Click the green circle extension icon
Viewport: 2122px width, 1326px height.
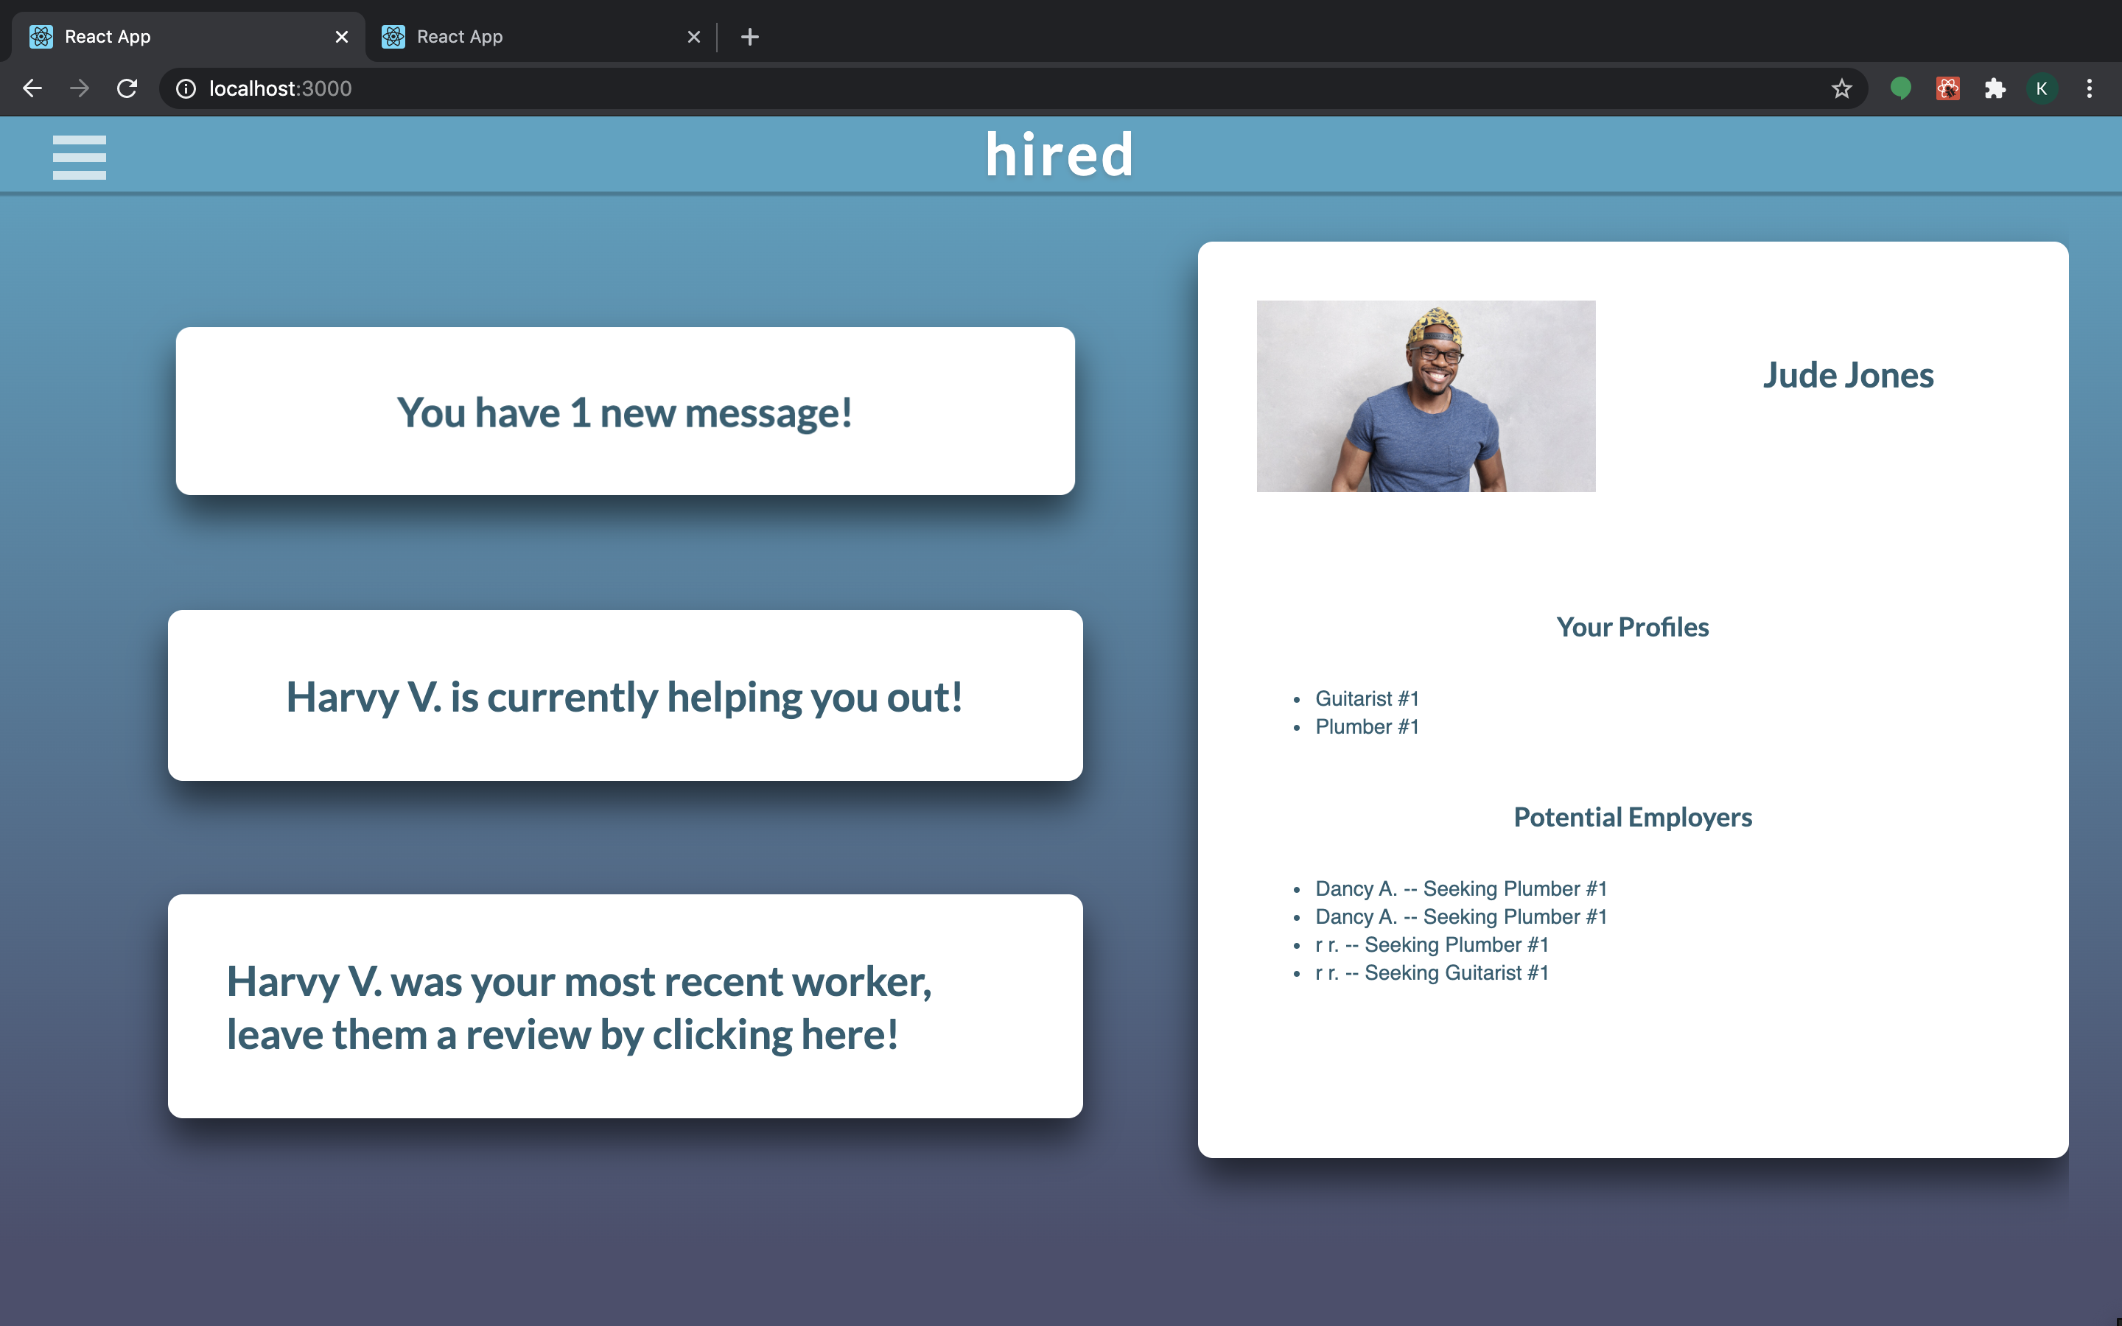click(1900, 88)
